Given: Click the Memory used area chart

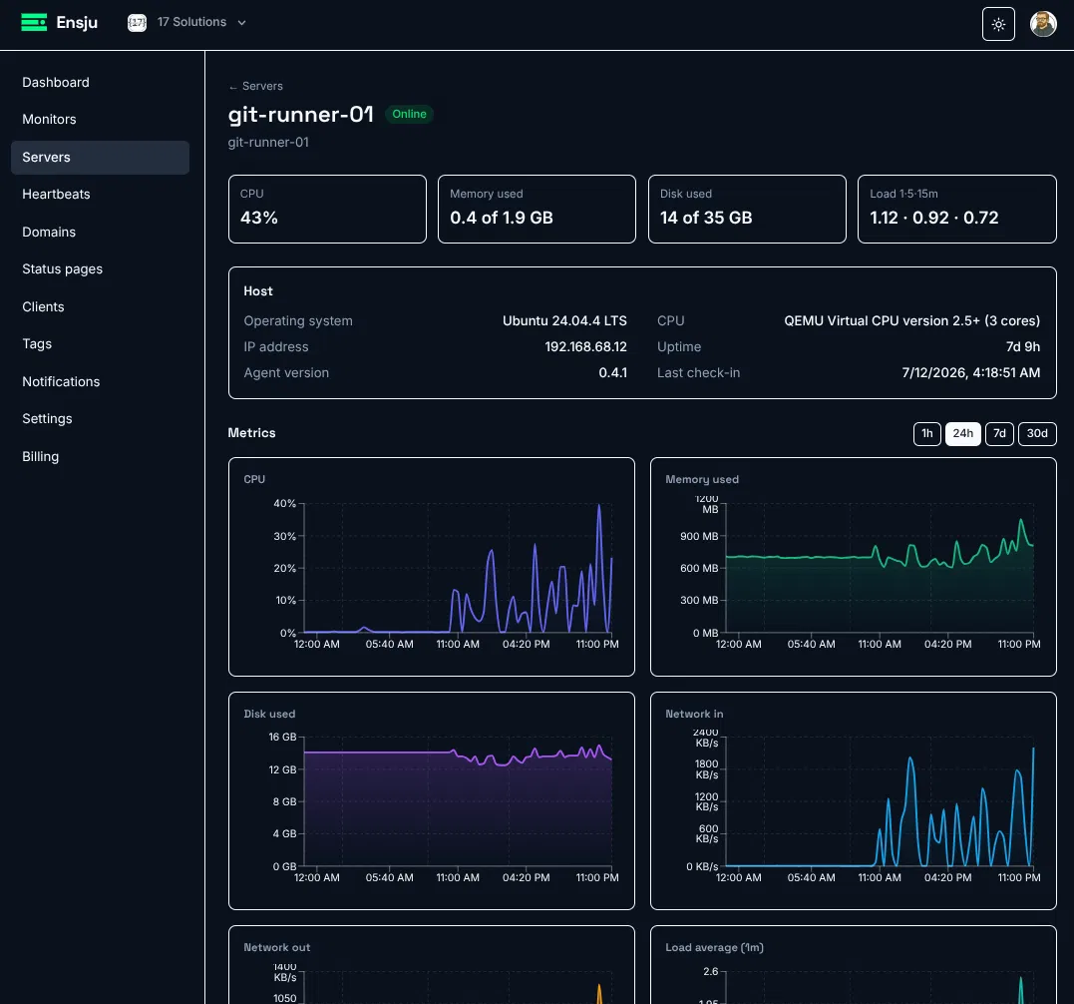Looking at the screenshot, I should pos(880,568).
